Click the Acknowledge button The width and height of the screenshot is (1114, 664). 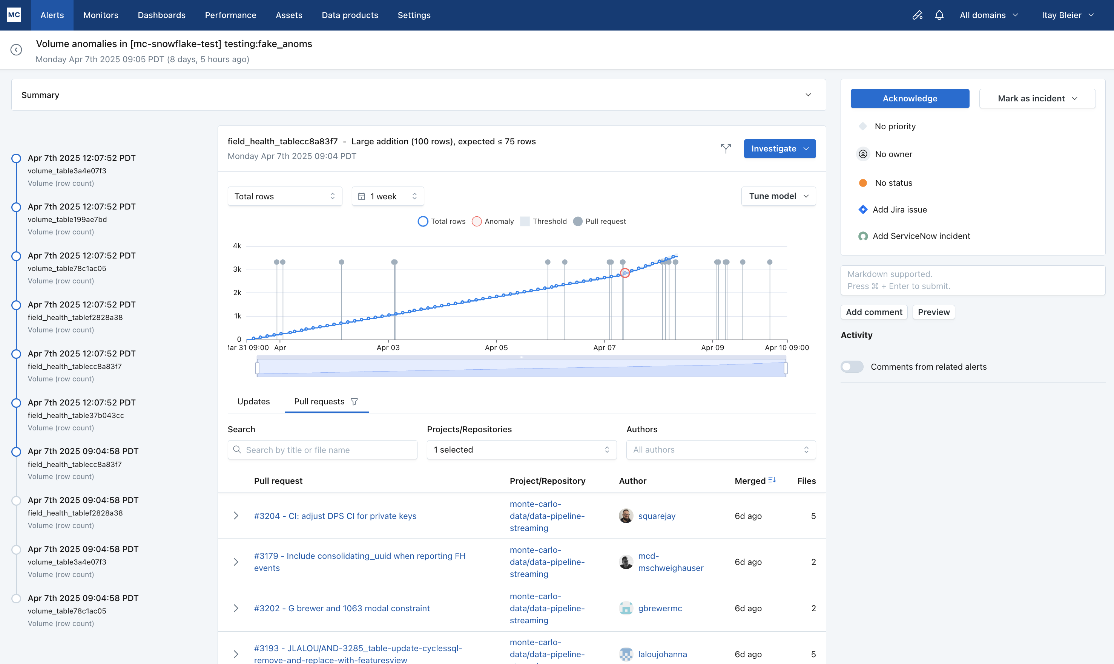pyautogui.click(x=909, y=98)
